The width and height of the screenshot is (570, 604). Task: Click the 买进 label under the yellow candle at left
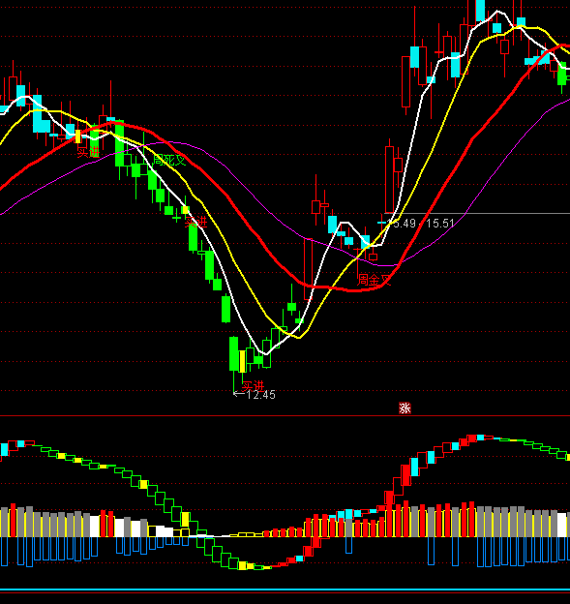pyautogui.click(x=89, y=152)
